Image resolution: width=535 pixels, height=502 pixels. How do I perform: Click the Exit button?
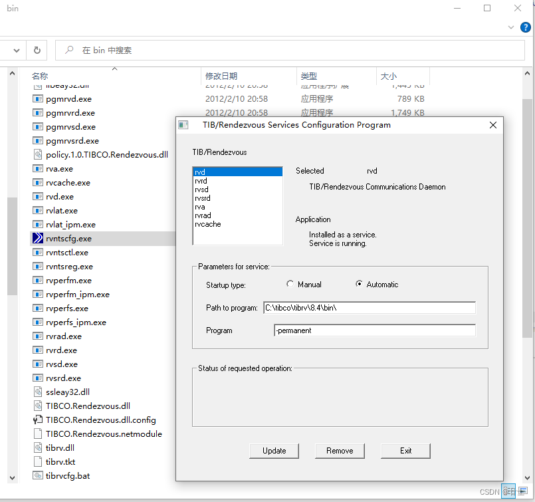click(405, 451)
